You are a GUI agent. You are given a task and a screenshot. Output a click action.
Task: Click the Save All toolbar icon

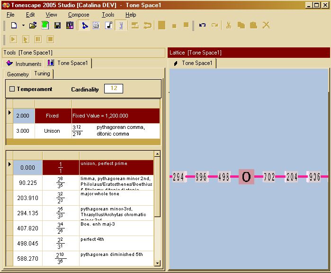click(70, 25)
